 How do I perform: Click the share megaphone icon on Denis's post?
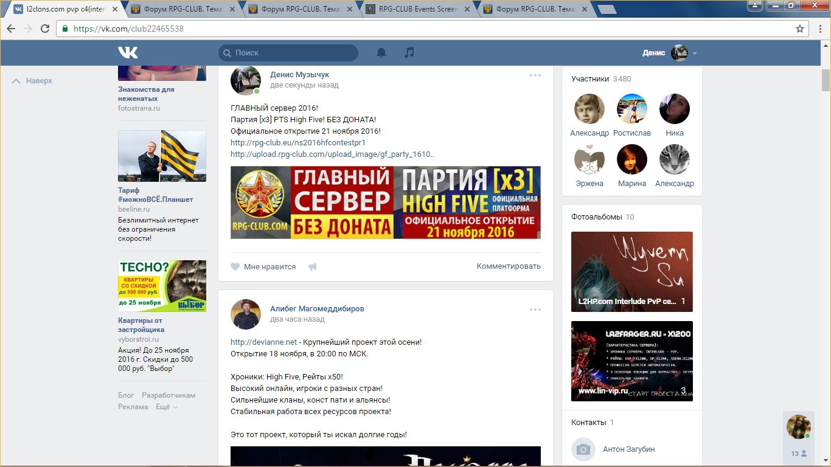click(313, 267)
